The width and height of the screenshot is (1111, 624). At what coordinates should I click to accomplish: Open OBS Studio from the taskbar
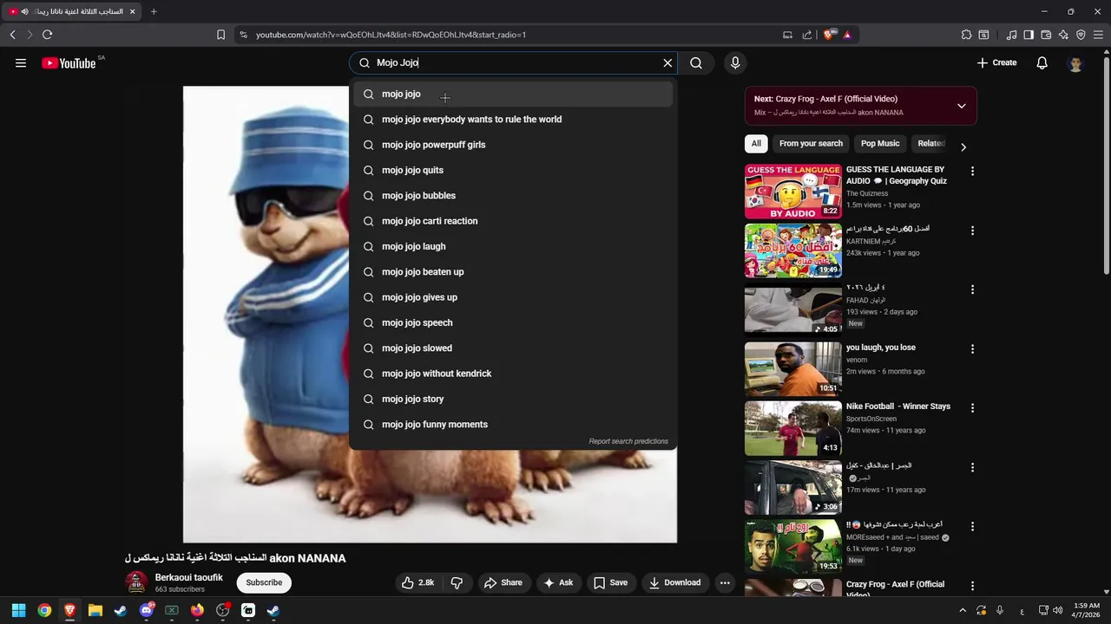[223, 610]
